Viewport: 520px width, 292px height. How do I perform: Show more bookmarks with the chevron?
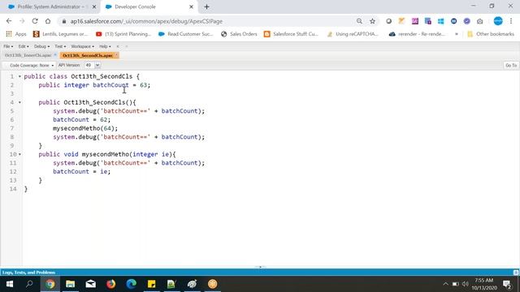point(457,34)
